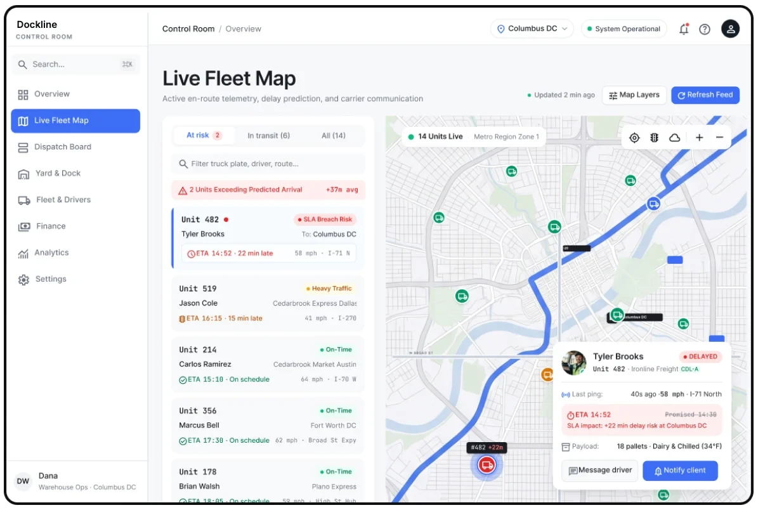Screen dimensions: 758x510
Task: Click the Dana Warehouse Ops profile row
Action: (x=75, y=481)
